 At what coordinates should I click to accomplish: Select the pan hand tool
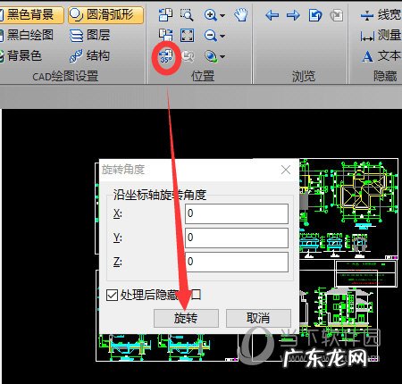click(x=240, y=15)
